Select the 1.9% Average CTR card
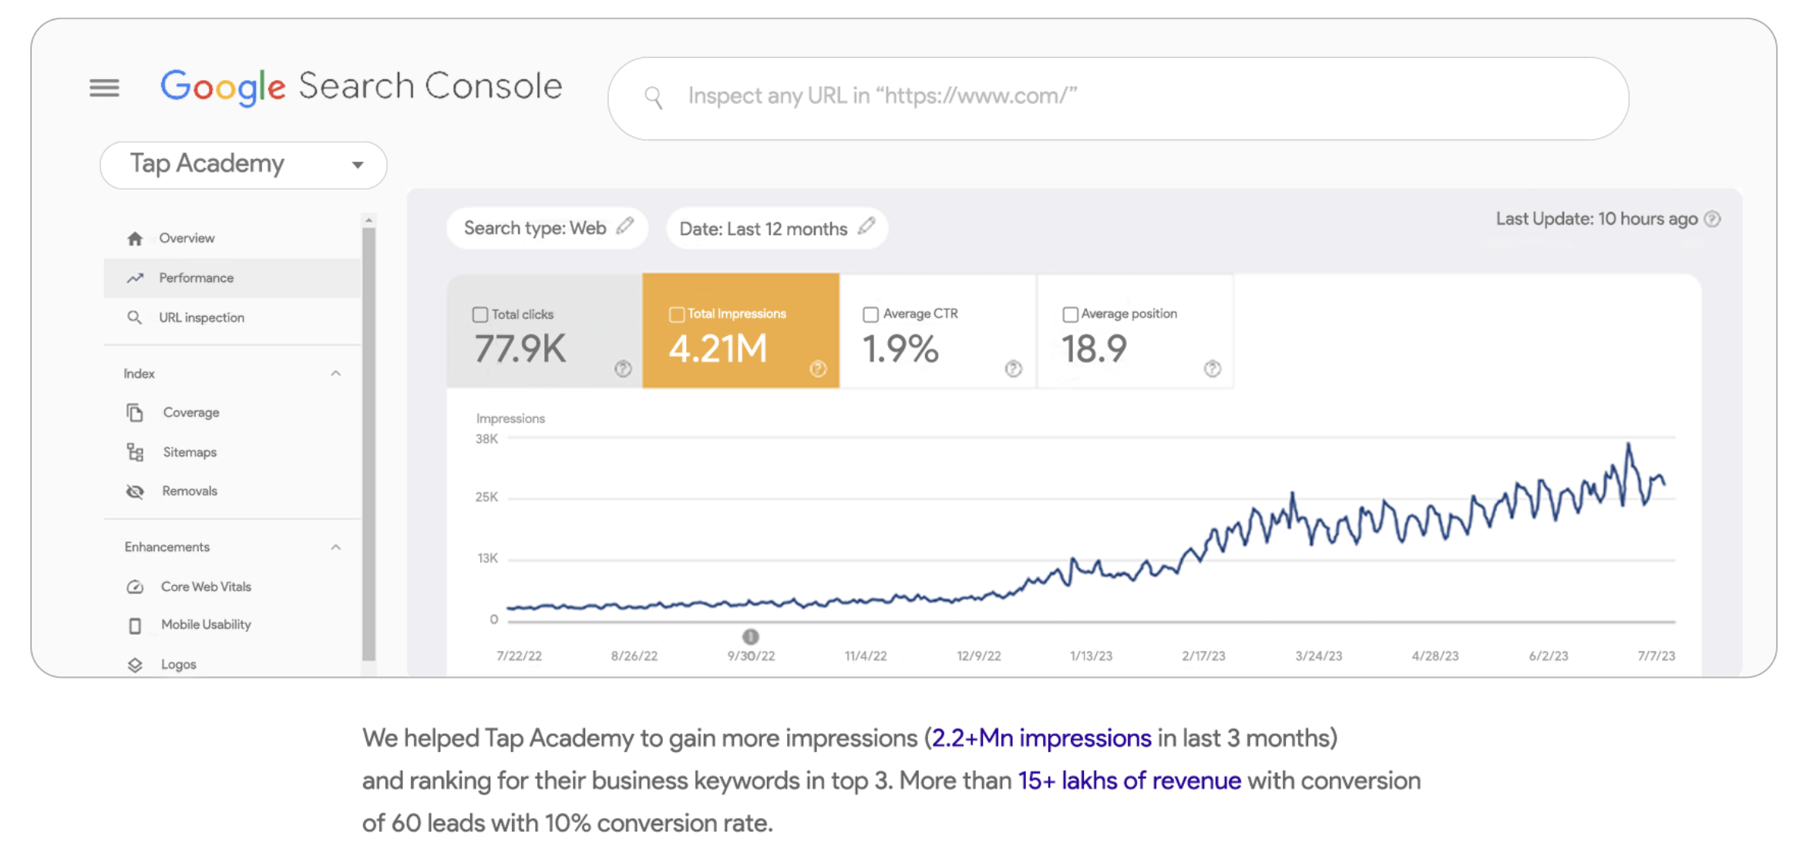 click(938, 331)
